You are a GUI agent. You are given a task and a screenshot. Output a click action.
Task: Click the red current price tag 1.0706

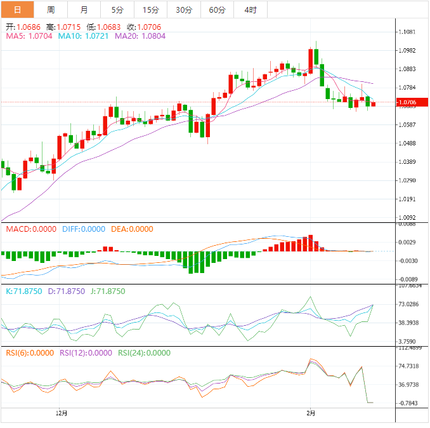point(410,102)
